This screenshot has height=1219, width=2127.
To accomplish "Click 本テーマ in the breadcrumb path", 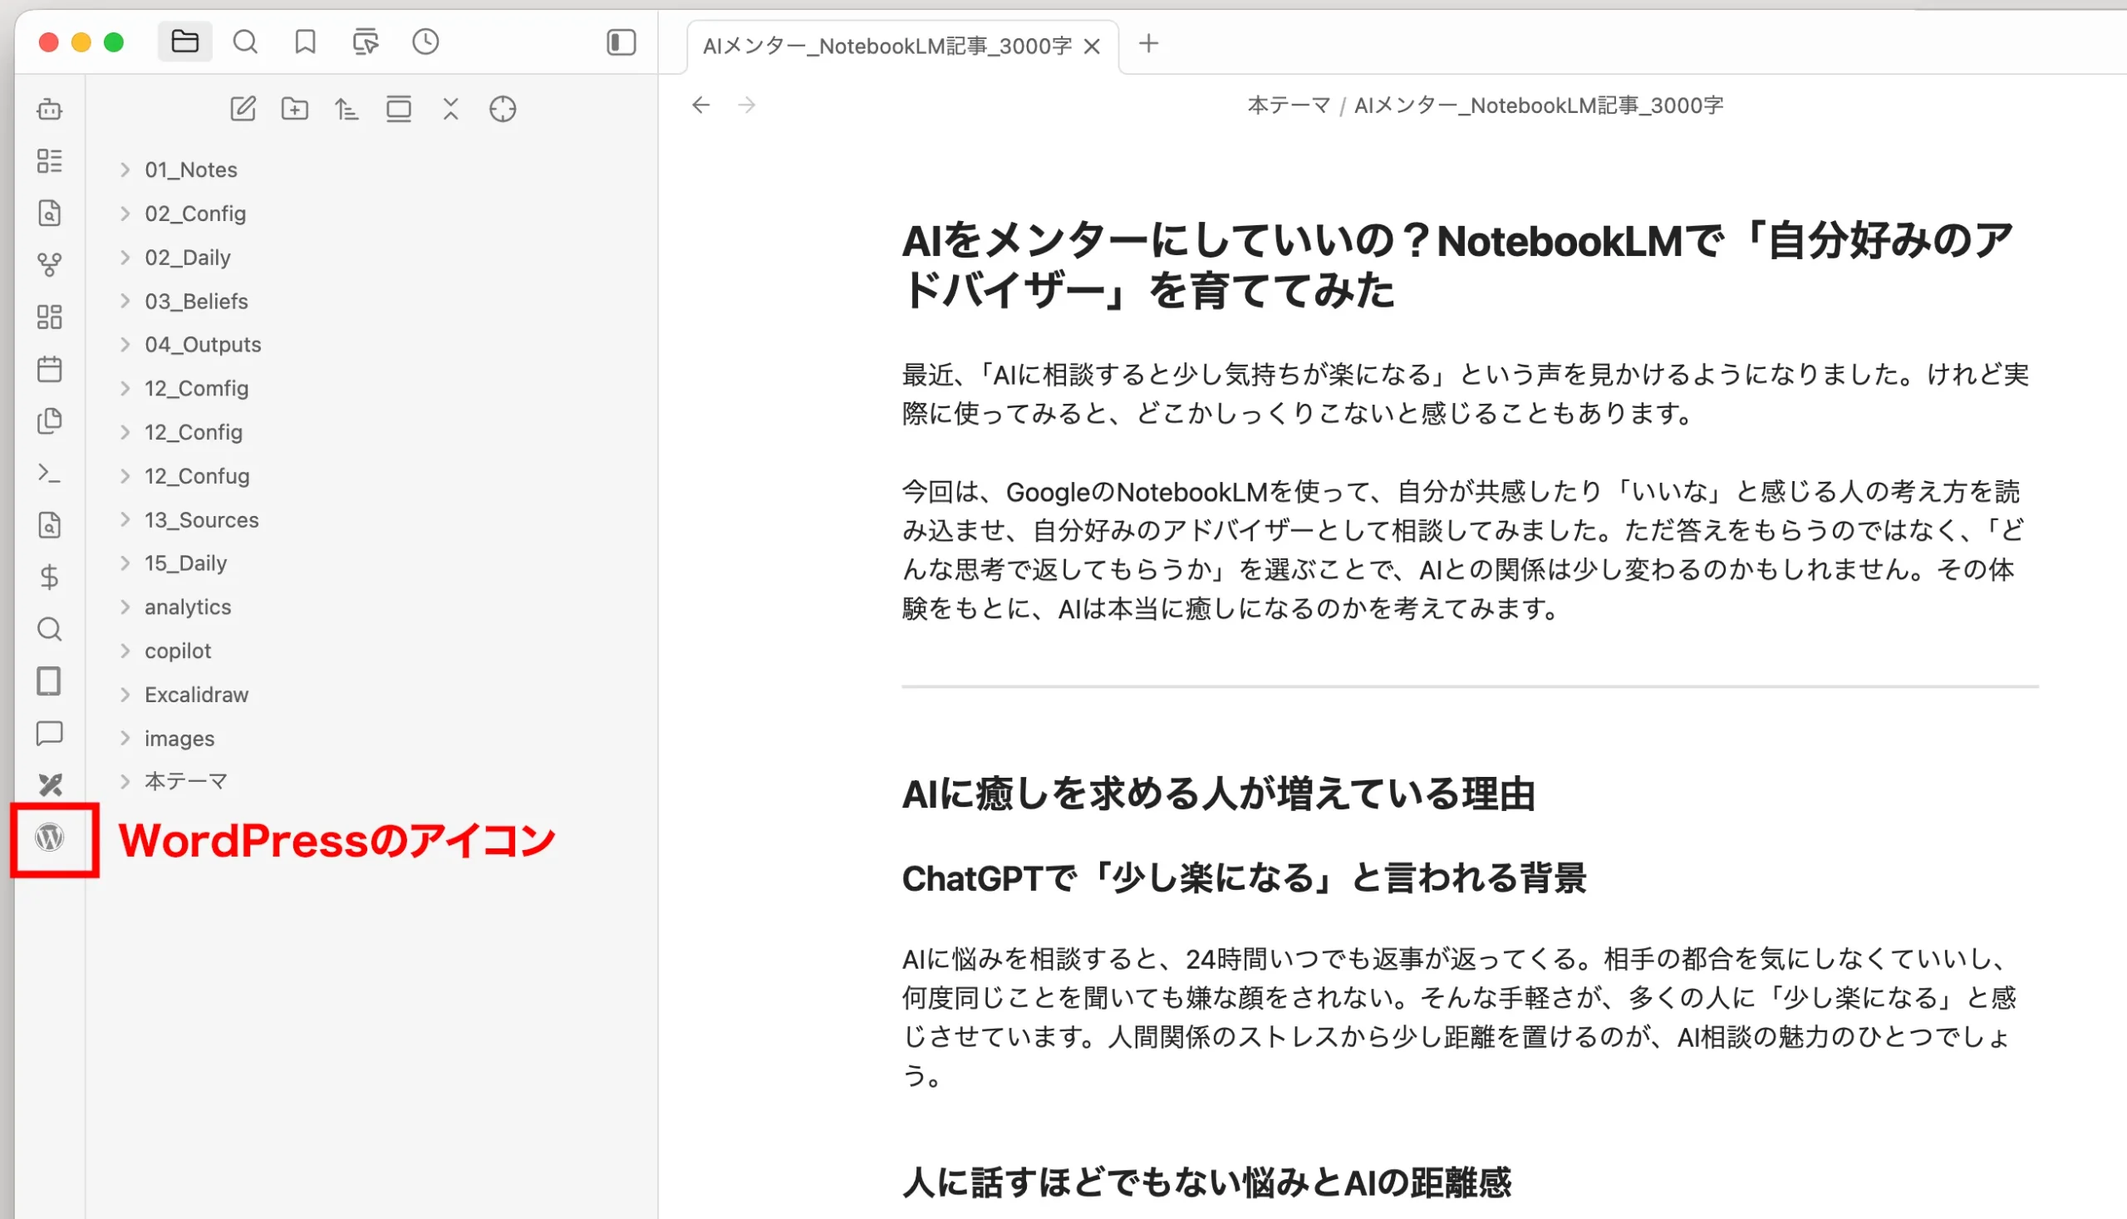I will pyautogui.click(x=1289, y=106).
